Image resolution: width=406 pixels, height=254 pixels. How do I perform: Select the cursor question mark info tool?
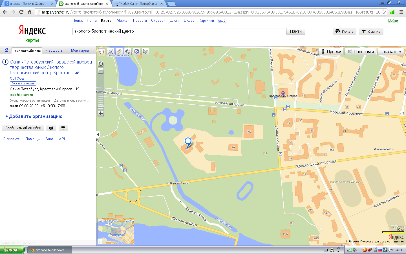(145, 52)
